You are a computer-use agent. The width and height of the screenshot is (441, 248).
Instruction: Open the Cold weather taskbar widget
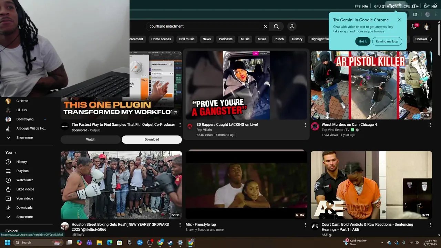(355, 242)
